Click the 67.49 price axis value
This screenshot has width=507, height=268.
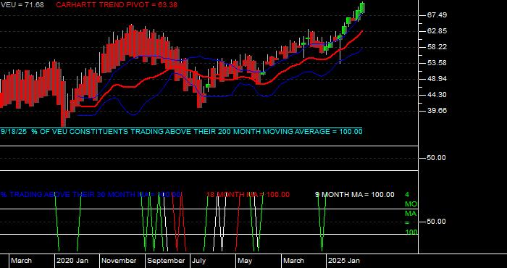click(x=437, y=15)
